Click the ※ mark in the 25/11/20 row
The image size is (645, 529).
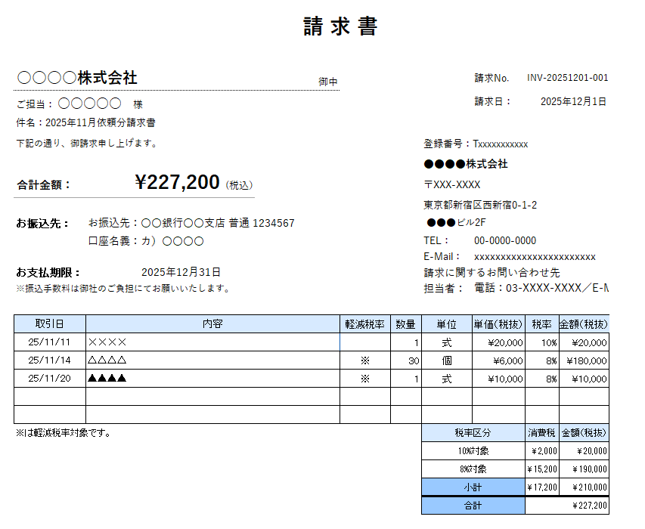(x=365, y=379)
